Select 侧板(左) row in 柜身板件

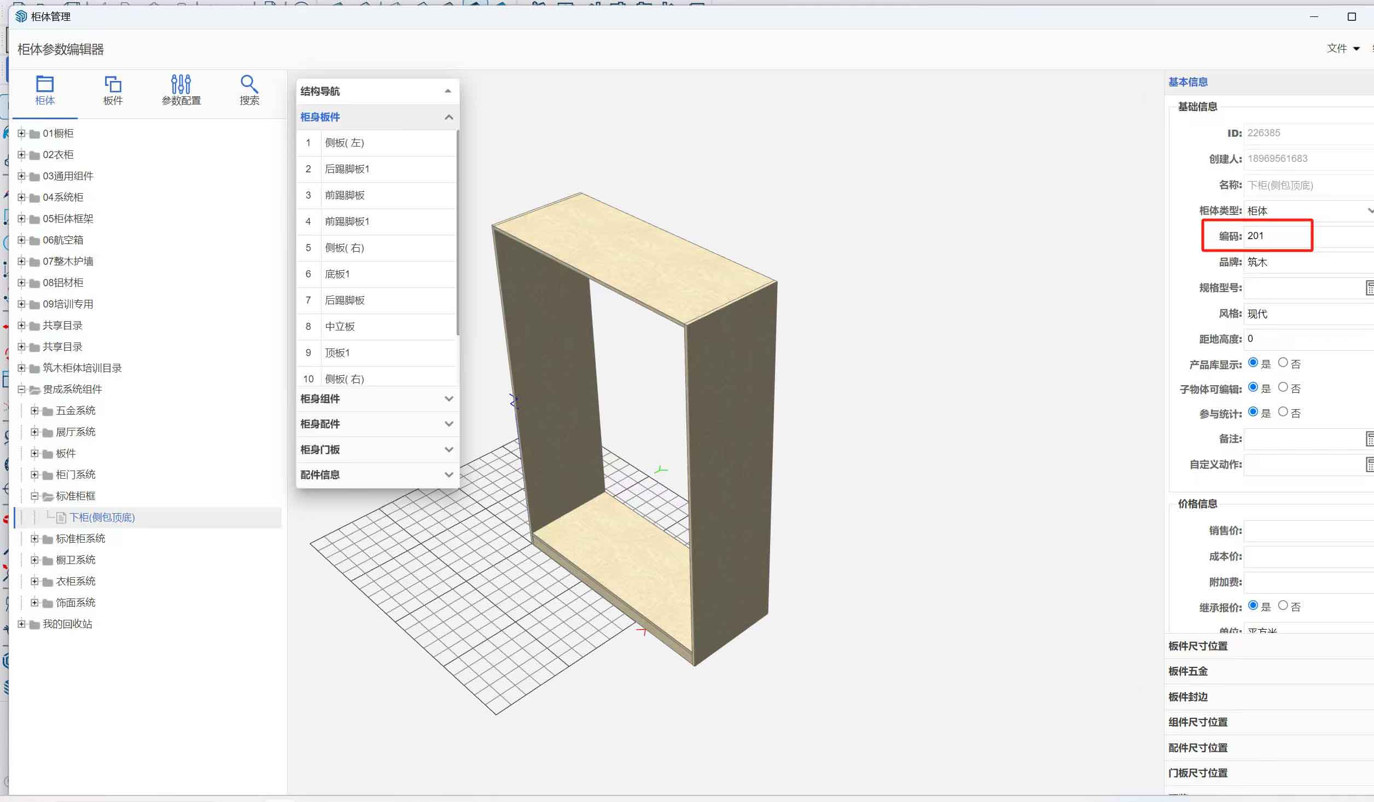(344, 143)
